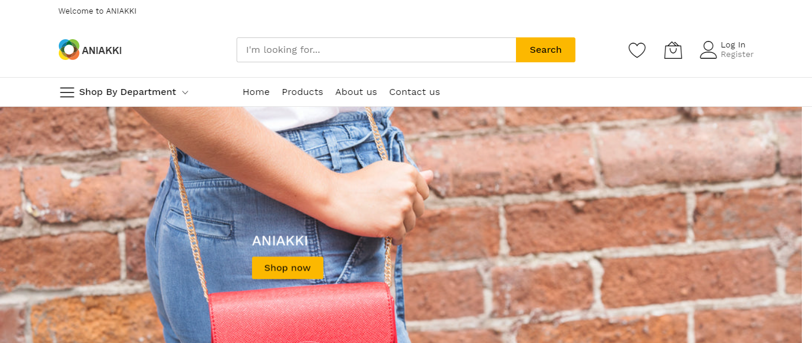The image size is (812, 343).
Task: Open the Contact us page
Action: tap(414, 92)
